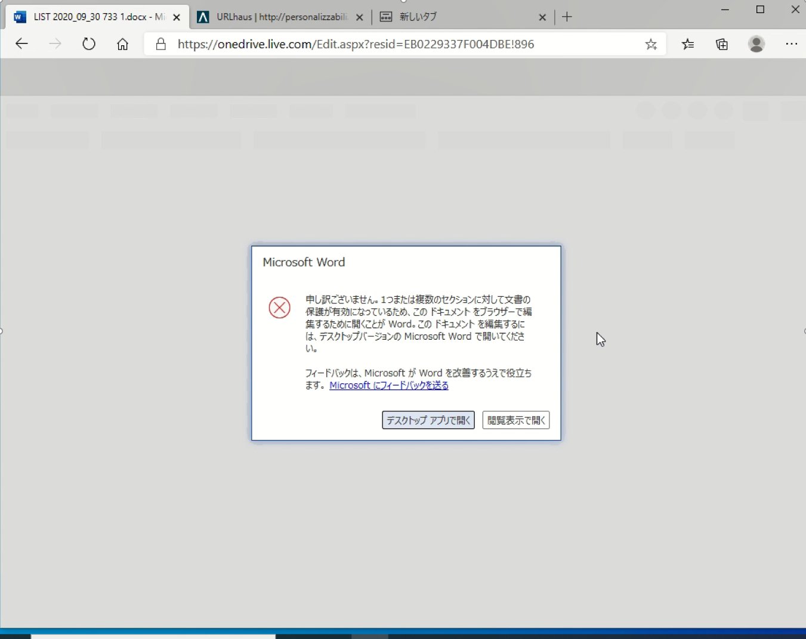Click the Refresh page icon
The image size is (806, 639).
[89, 44]
